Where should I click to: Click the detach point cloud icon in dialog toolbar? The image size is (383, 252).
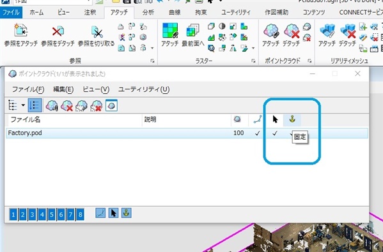point(66,105)
